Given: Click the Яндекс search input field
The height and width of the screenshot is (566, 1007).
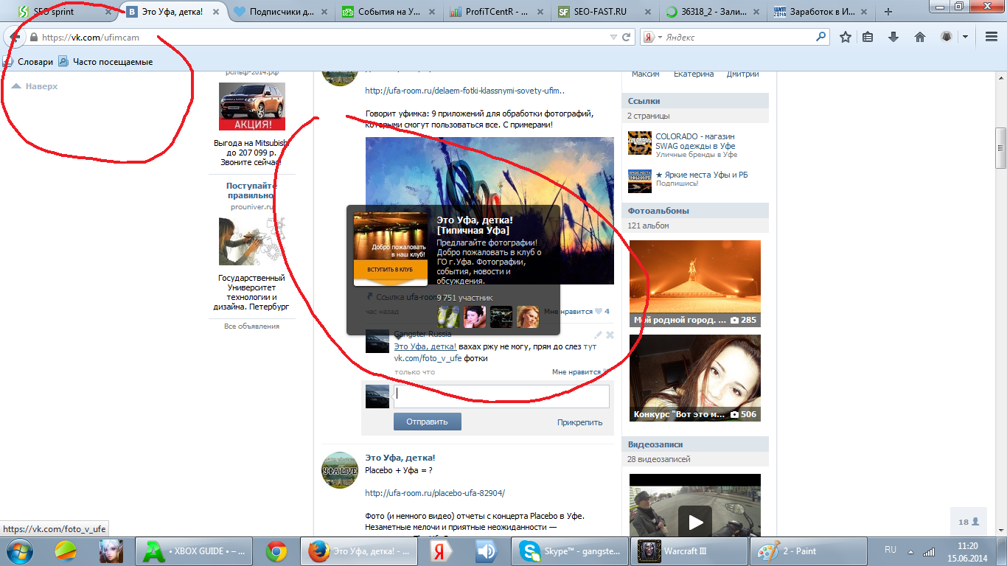Looking at the screenshot, I should pos(737,37).
